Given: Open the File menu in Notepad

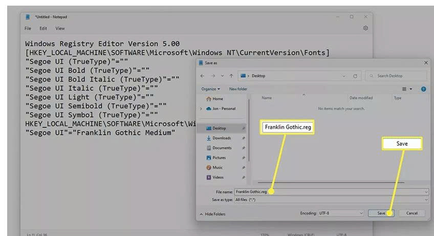Looking at the screenshot, I should (28, 29).
